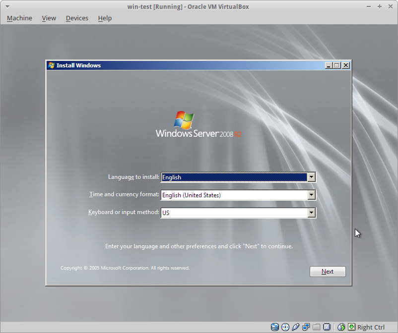Click the Microsoft copyright notice text
Image resolution: width=398 pixels, height=333 pixels.
(x=125, y=268)
